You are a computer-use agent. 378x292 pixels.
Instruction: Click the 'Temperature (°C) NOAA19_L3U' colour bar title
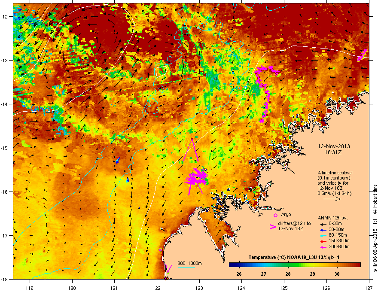pyautogui.click(x=283, y=258)
